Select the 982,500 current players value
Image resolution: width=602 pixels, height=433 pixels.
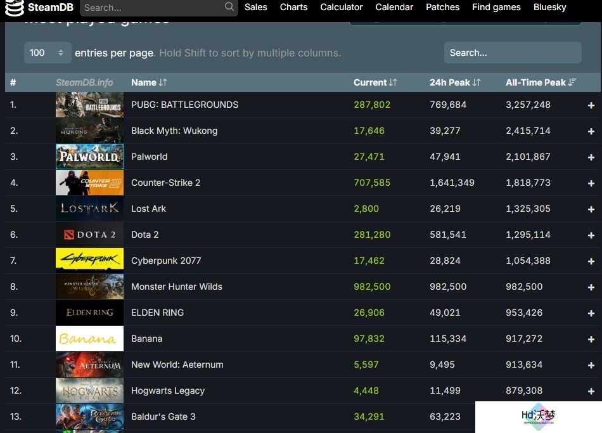point(372,287)
